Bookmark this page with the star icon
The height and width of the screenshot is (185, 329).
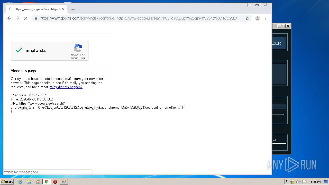(x=247, y=18)
